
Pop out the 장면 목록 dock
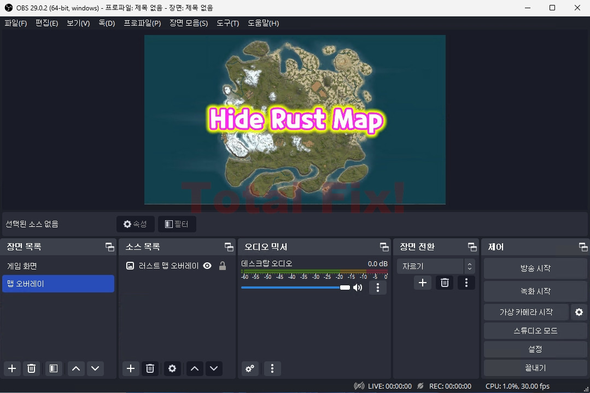pyautogui.click(x=109, y=247)
